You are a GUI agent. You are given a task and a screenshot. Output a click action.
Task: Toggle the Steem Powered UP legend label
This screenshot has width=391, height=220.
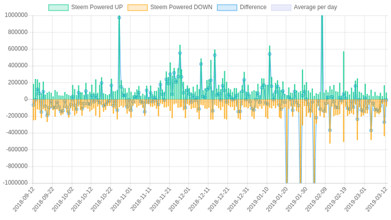97,7
